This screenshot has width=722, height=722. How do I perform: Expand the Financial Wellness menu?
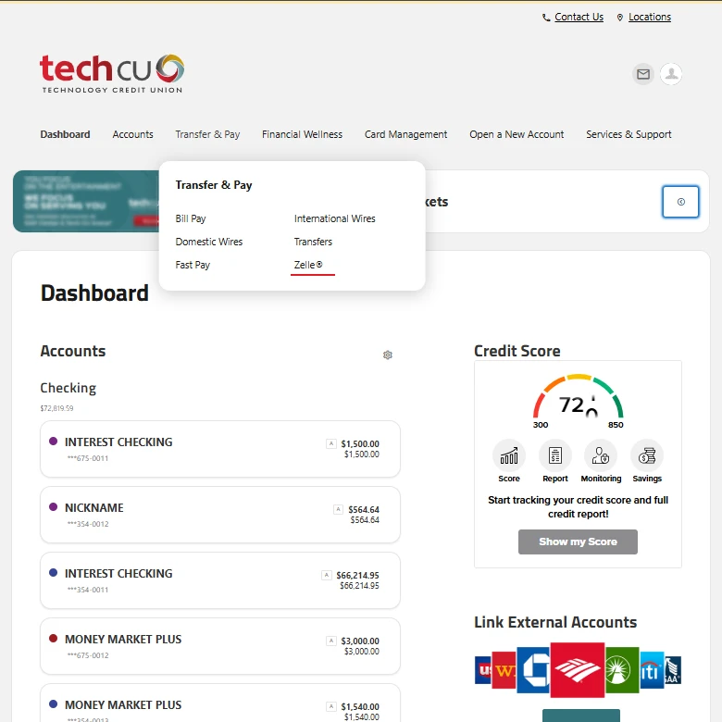[x=302, y=134]
